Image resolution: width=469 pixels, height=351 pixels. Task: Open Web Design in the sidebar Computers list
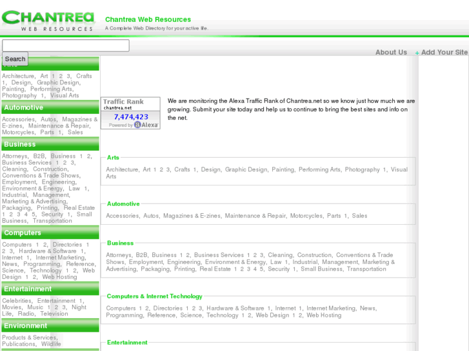48,274
